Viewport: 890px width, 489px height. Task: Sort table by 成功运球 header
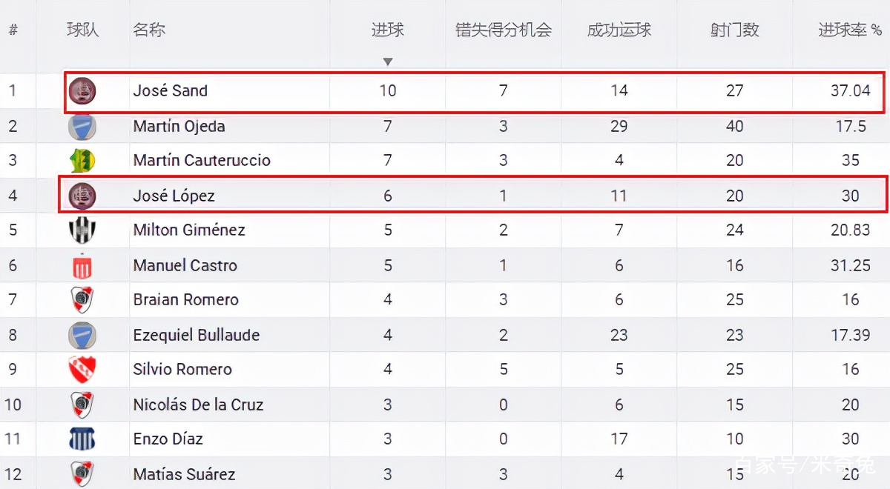(619, 30)
